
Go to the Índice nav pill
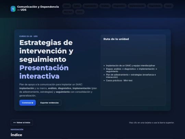[77, 6]
